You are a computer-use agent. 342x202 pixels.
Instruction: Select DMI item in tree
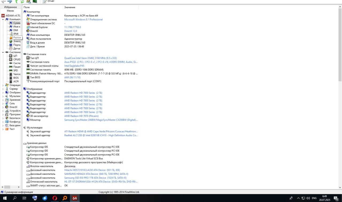pos(15,30)
